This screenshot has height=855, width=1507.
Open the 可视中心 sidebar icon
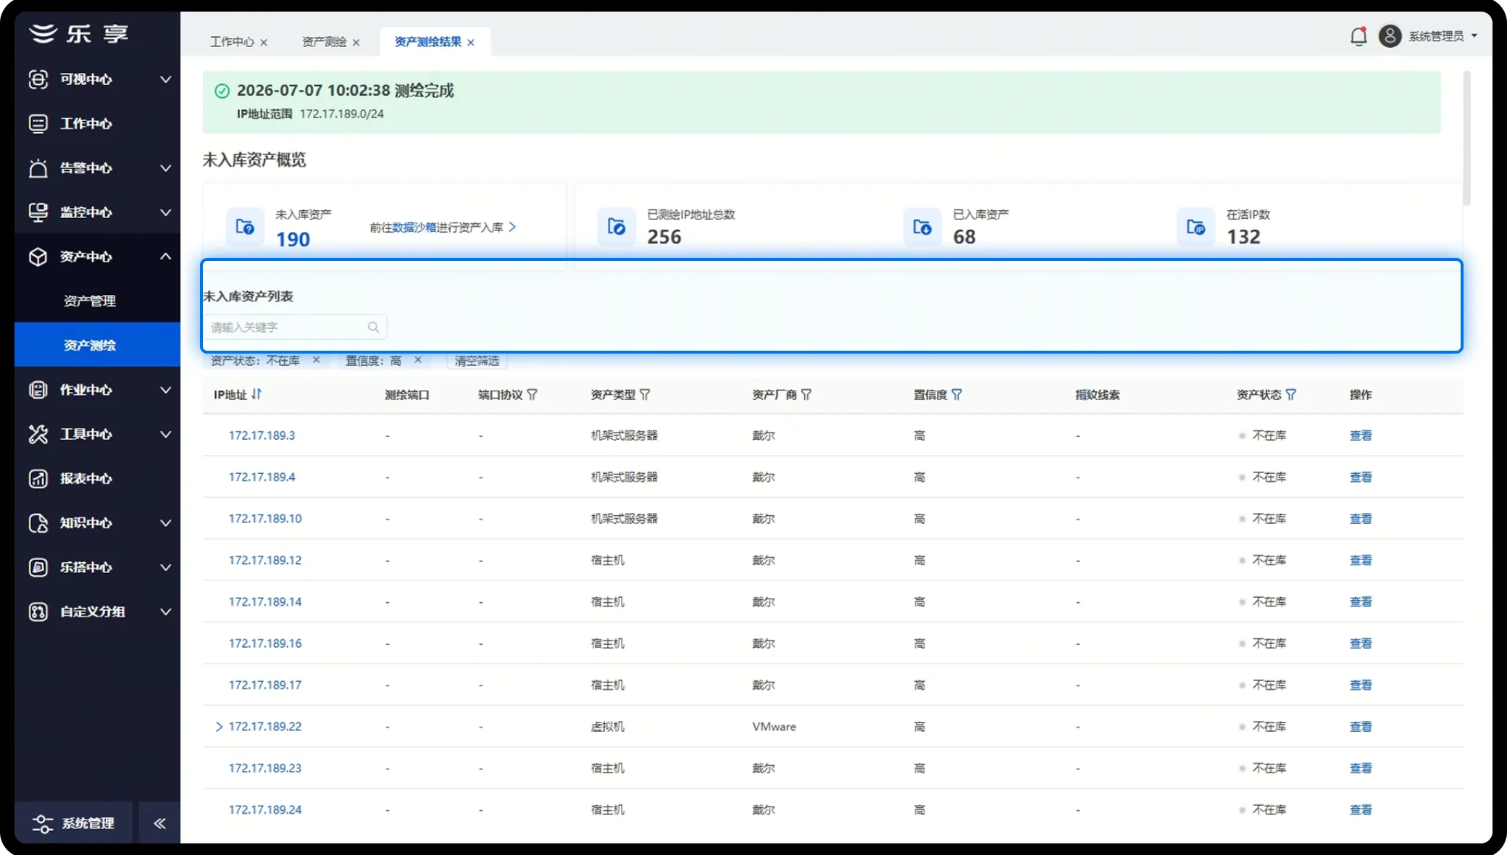(38, 79)
